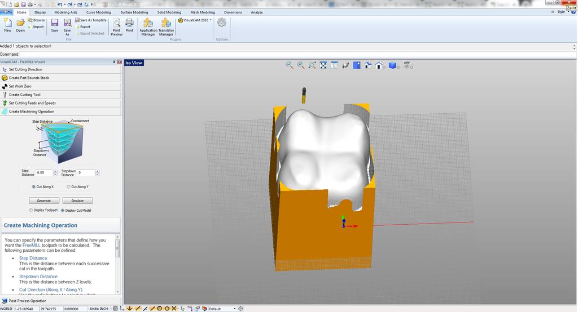578x312 pixels.
Task: Open the Default layer dropdown in status bar
Action: pyautogui.click(x=222, y=309)
